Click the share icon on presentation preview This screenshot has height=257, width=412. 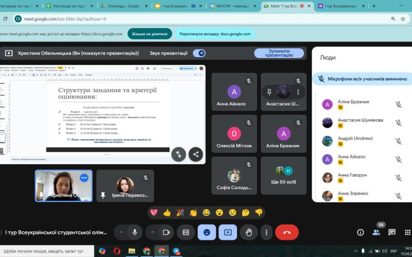tap(196, 154)
